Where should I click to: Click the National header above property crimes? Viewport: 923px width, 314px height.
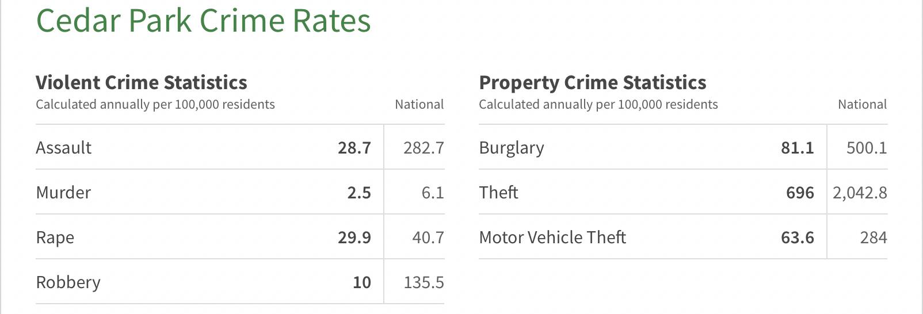click(x=862, y=105)
